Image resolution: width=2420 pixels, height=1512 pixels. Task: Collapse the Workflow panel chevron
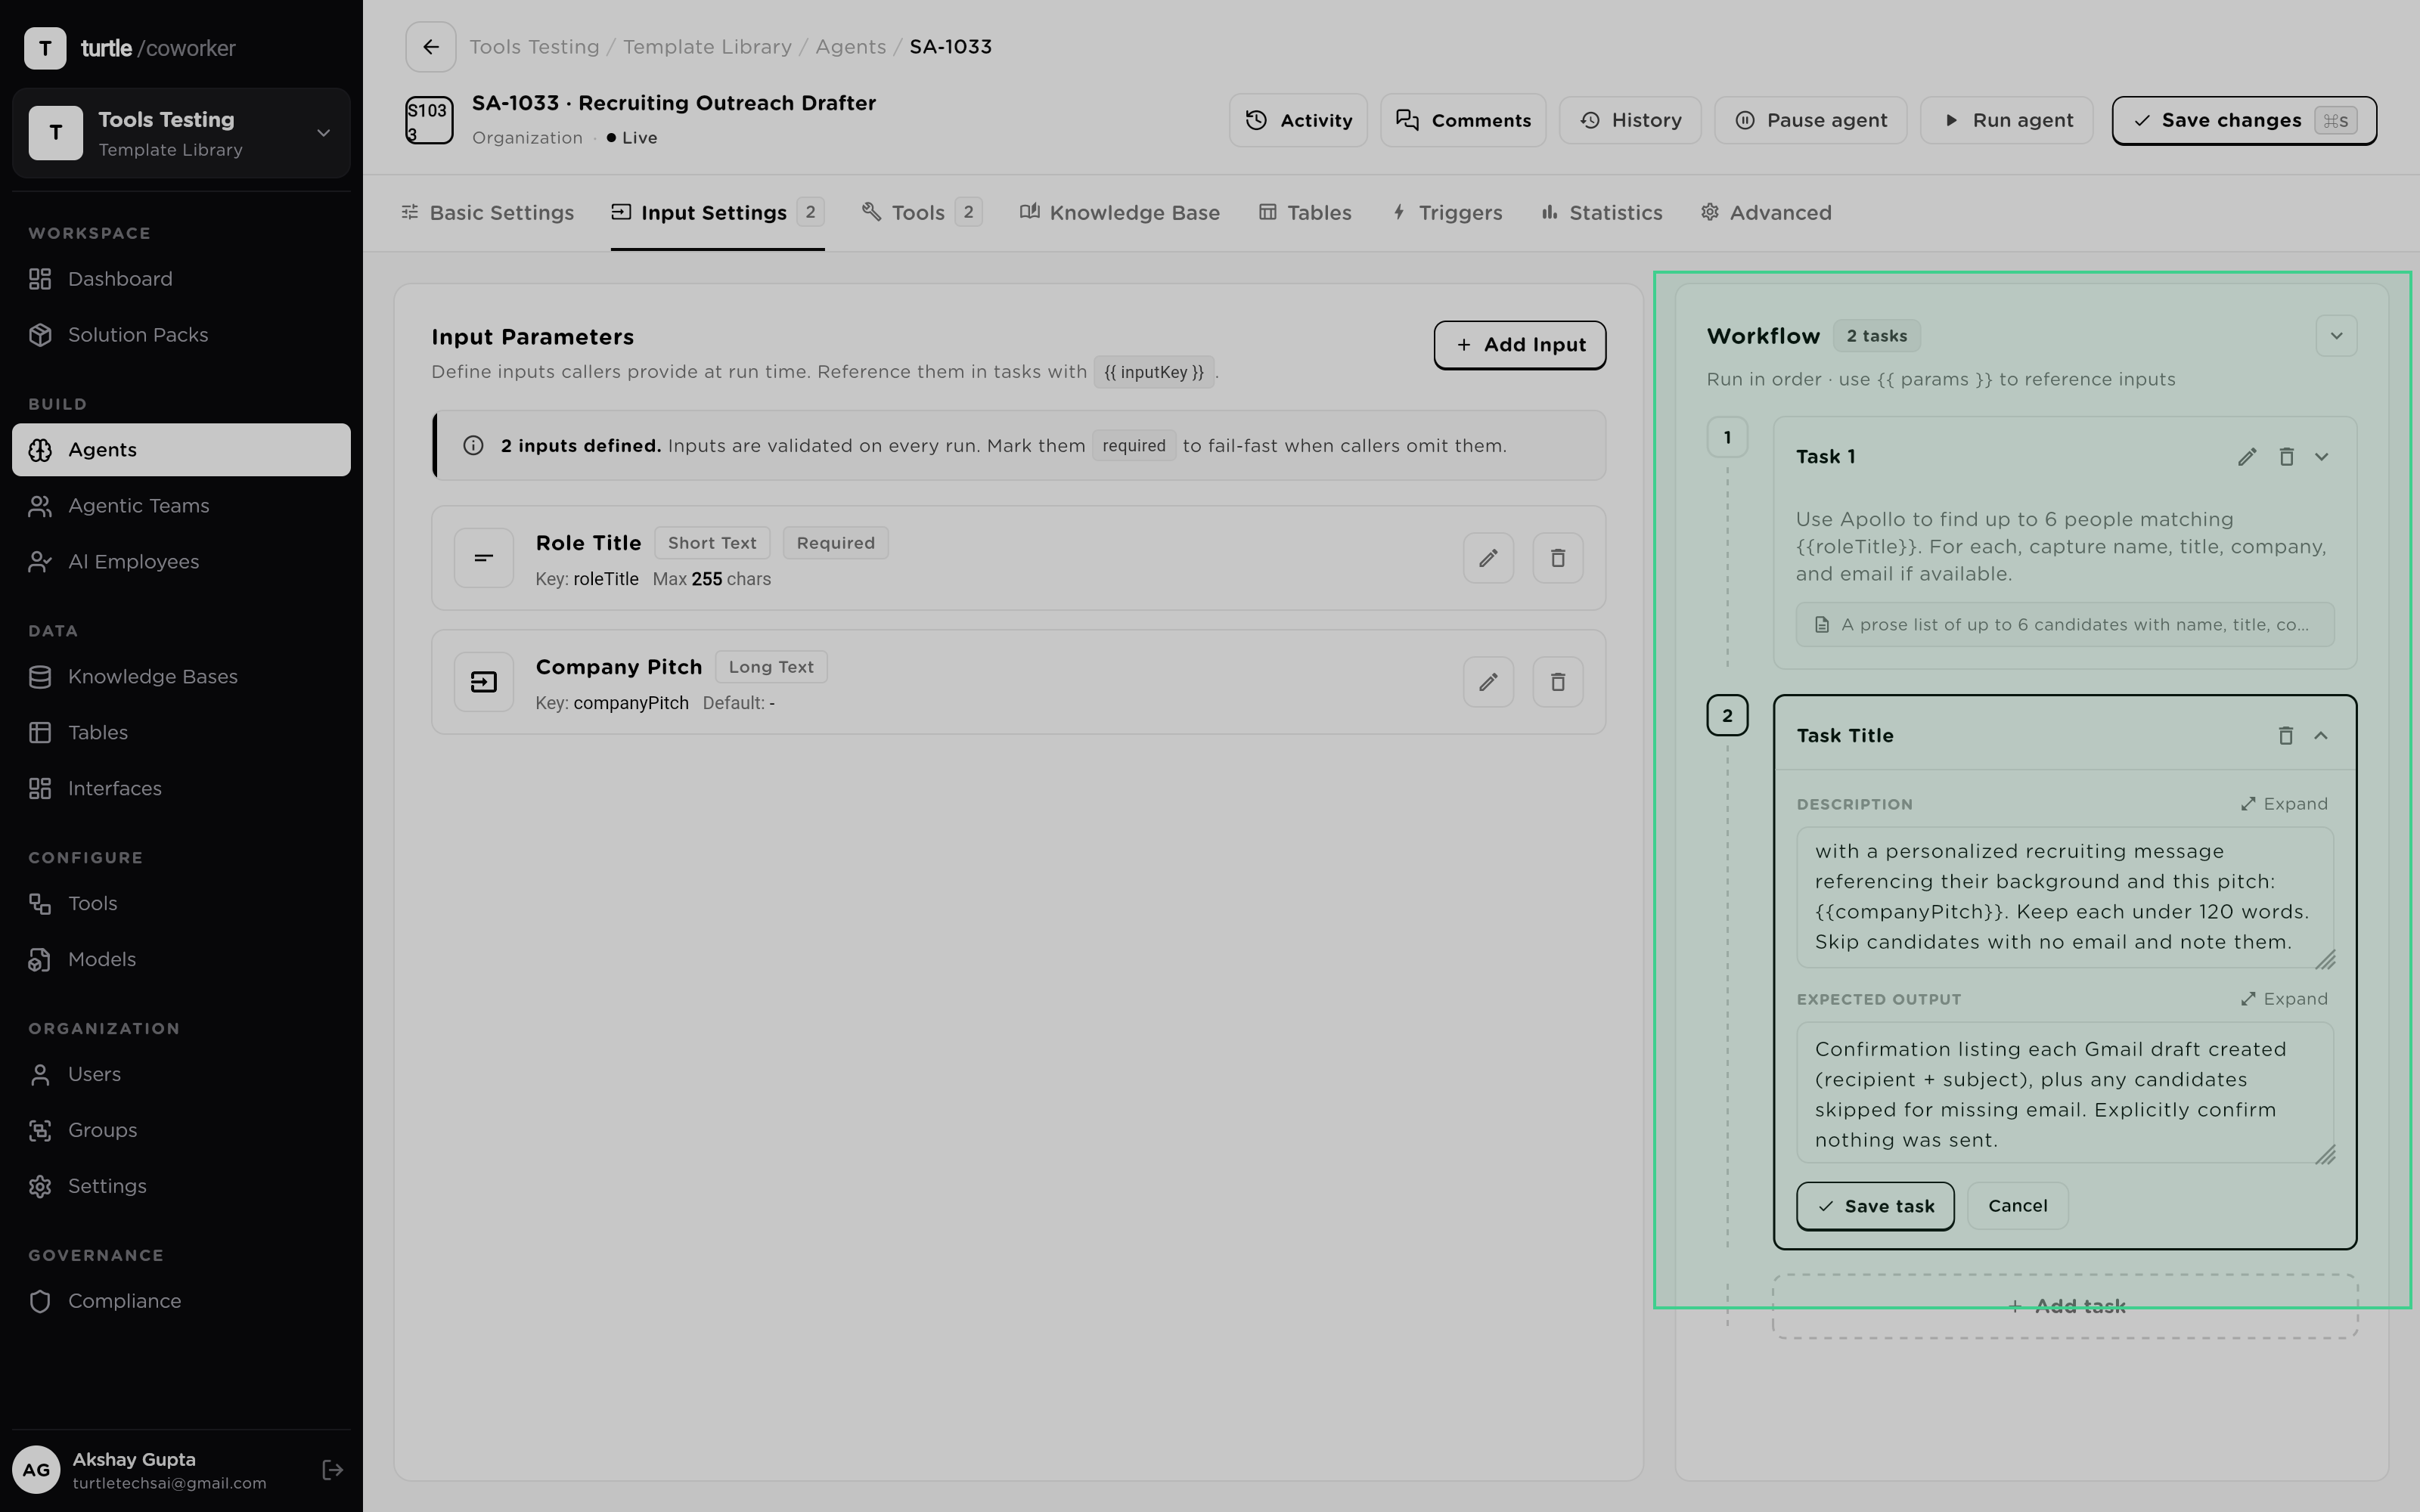click(2336, 336)
